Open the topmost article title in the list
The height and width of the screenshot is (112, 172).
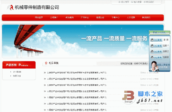pos(77,73)
